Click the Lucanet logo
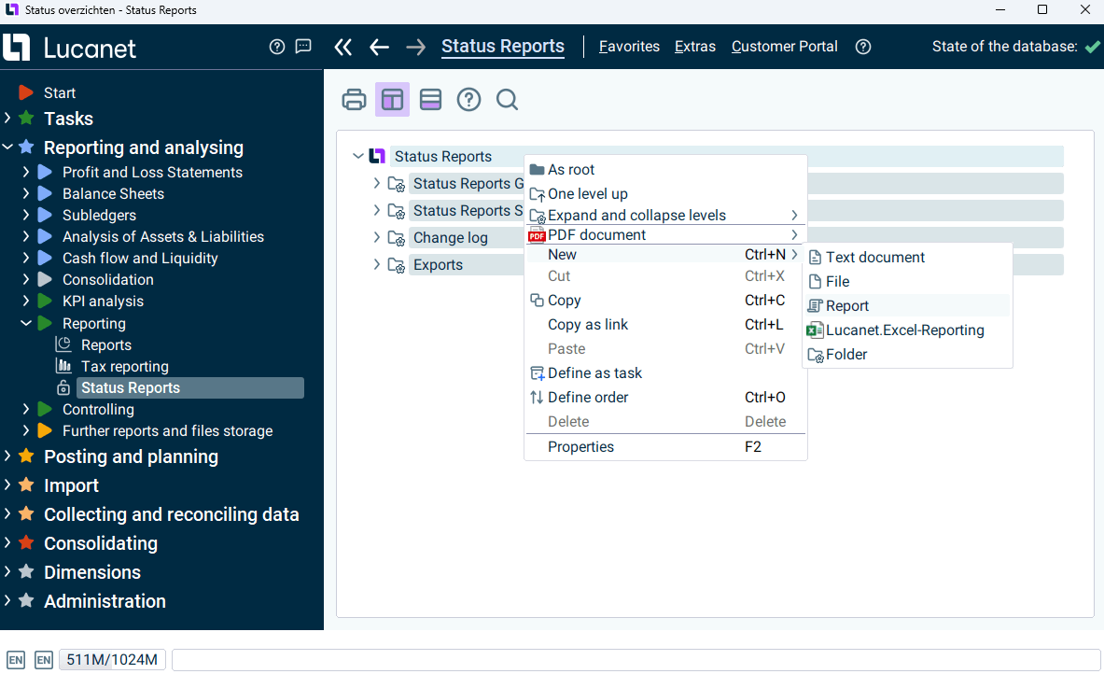Image resolution: width=1104 pixels, height=674 pixels. [69, 48]
